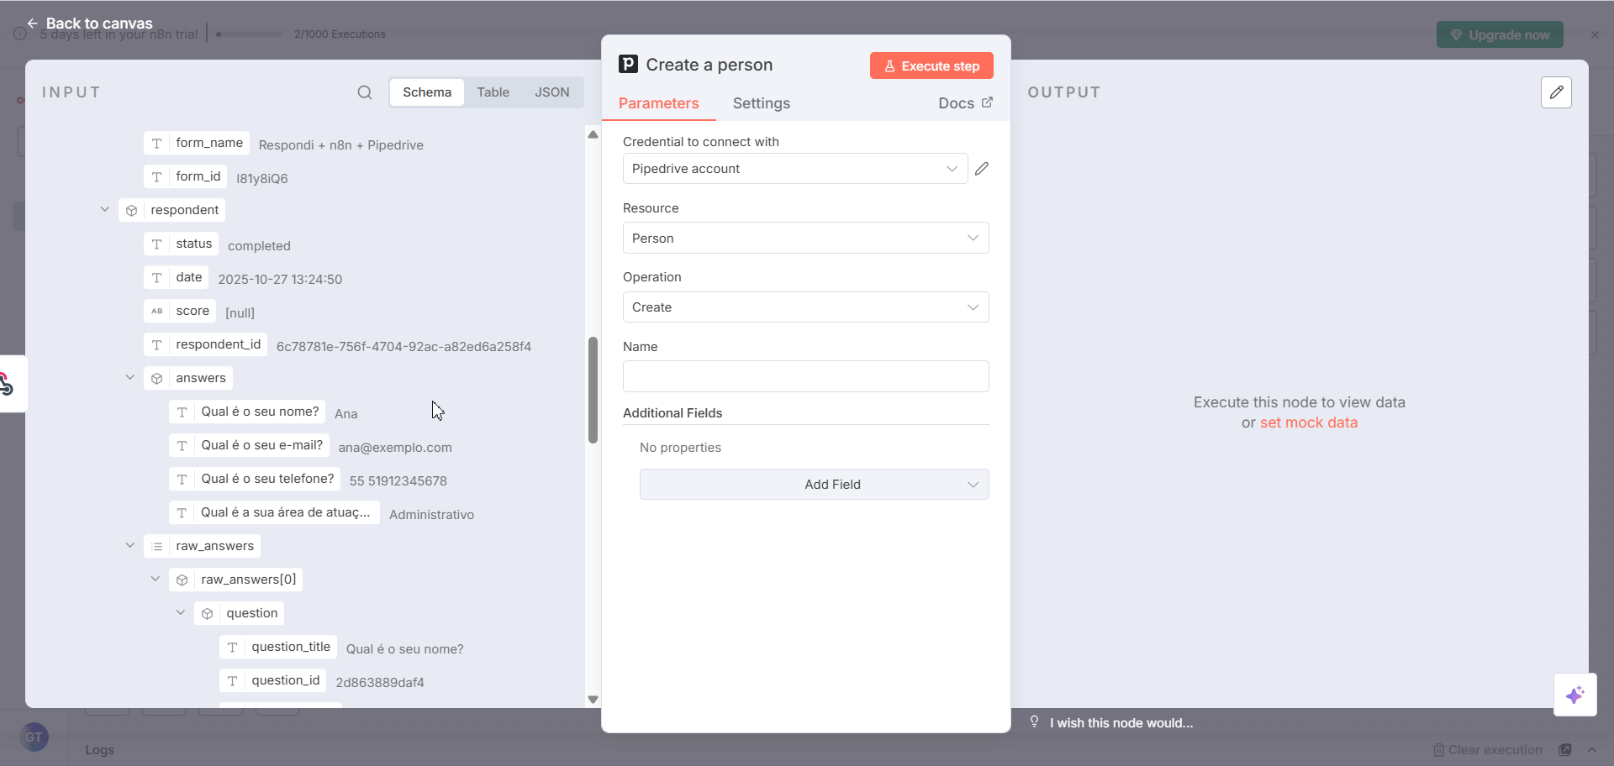Image resolution: width=1614 pixels, height=766 pixels.
Task: Collapse the answers tree node
Action: click(130, 377)
